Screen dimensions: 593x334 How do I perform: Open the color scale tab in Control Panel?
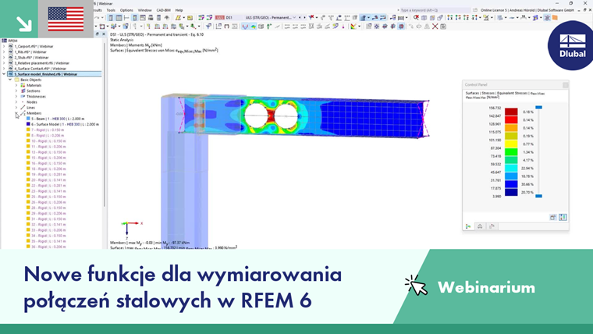pyautogui.click(x=468, y=226)
